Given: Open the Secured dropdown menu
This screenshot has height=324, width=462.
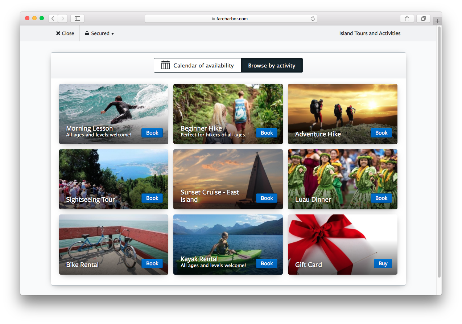Looking at the screenshot, I should click(99, 33).
